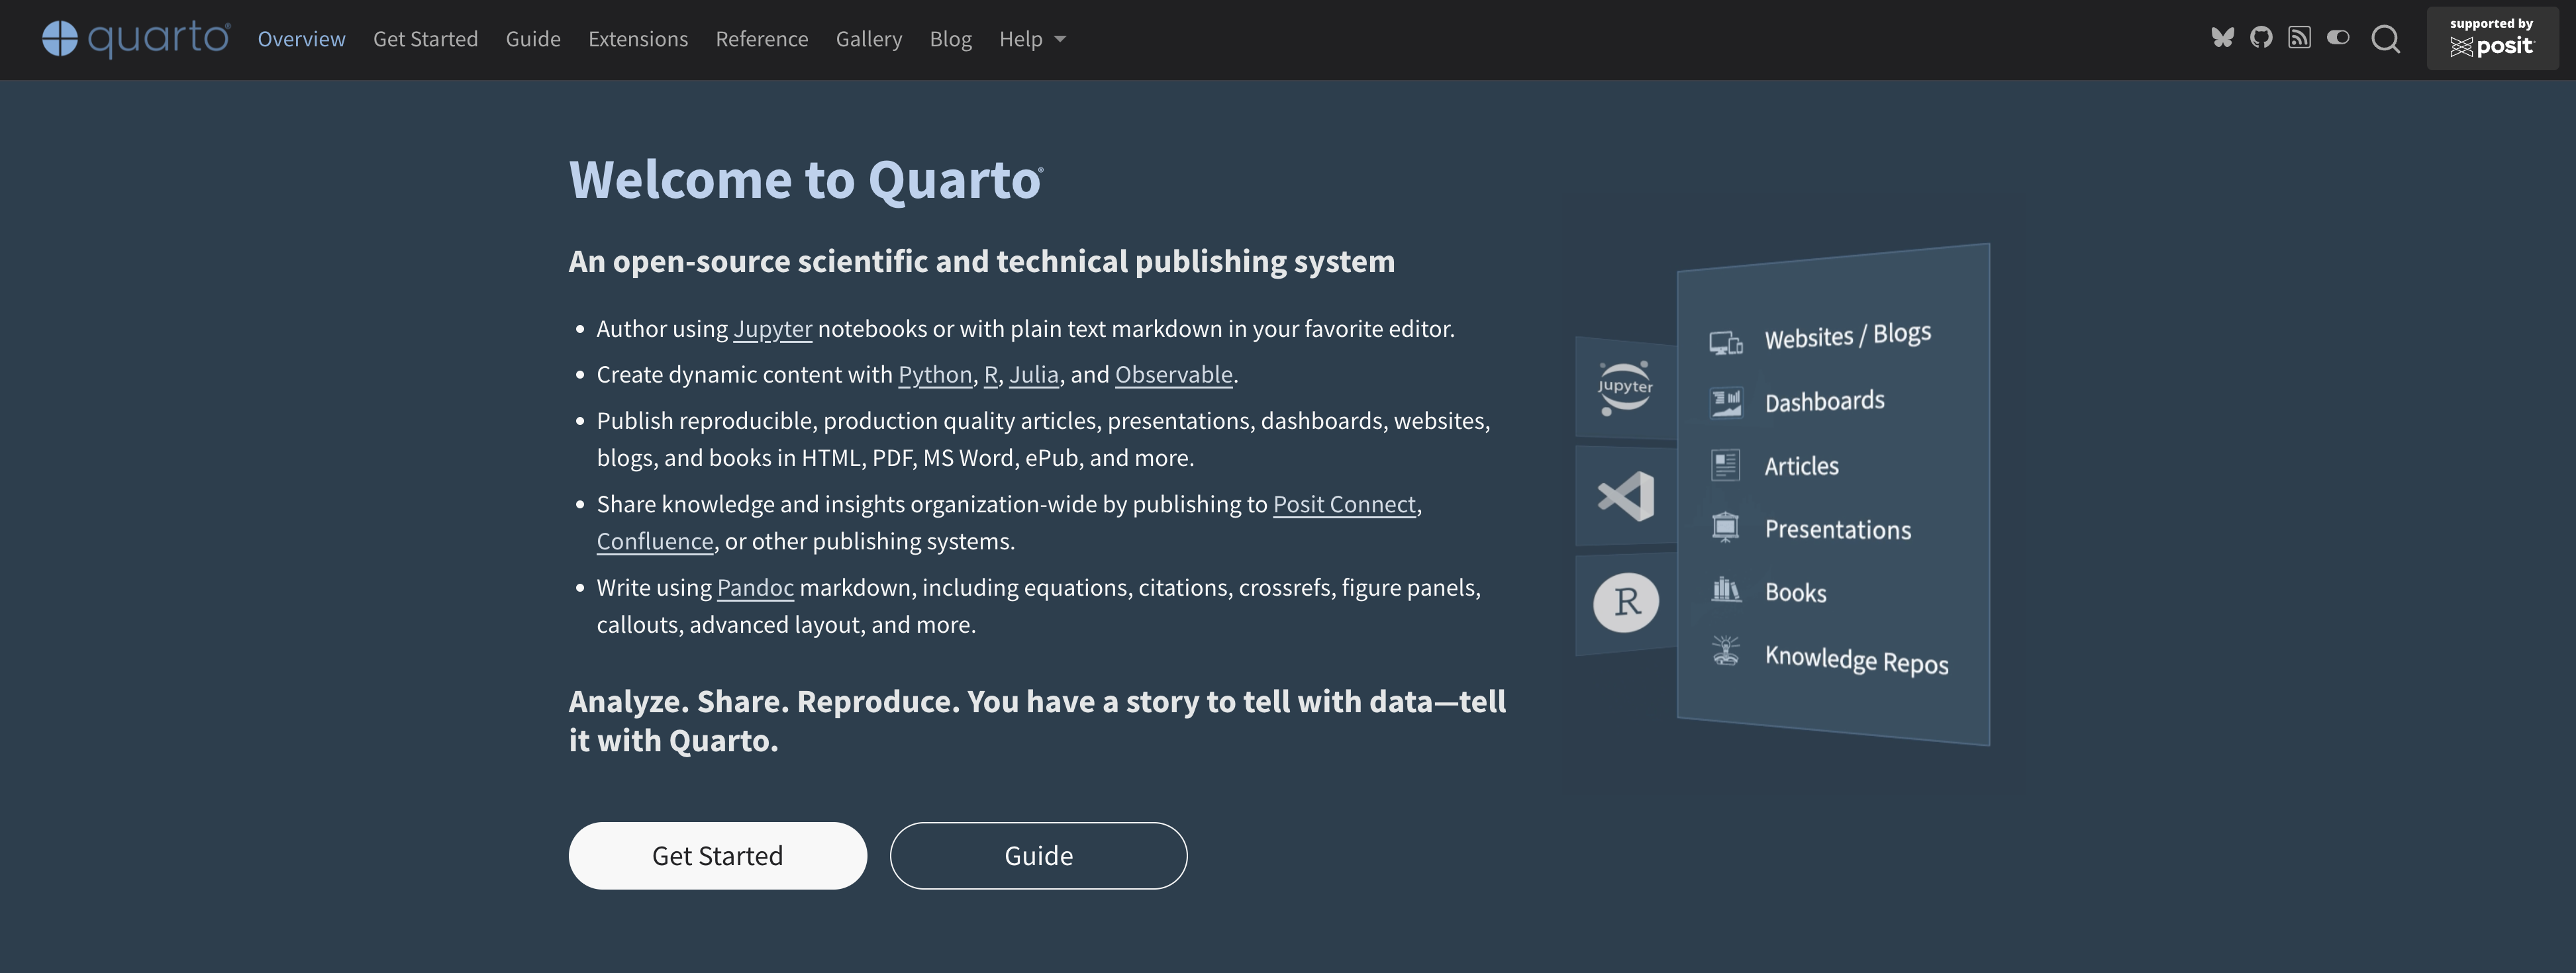The image size is (2576, 973).
Task: Toggle dark mode switch in navbar
Action: click(2338, 38)
